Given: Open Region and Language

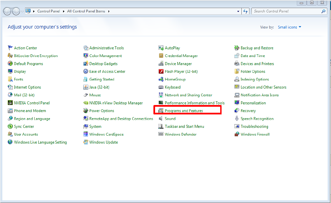Looking at the screenshot, I should [x=32, y=118].
